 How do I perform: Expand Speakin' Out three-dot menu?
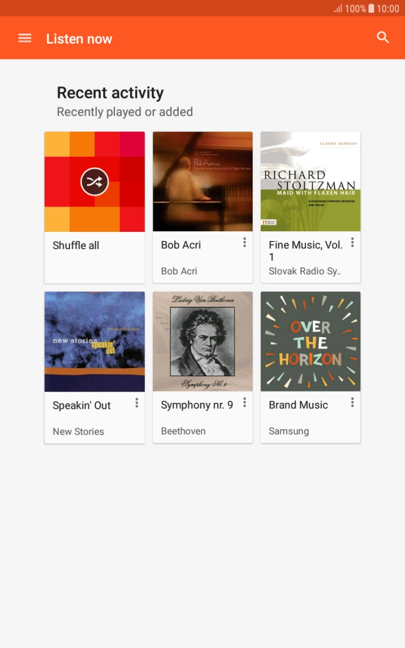(136, 403)
